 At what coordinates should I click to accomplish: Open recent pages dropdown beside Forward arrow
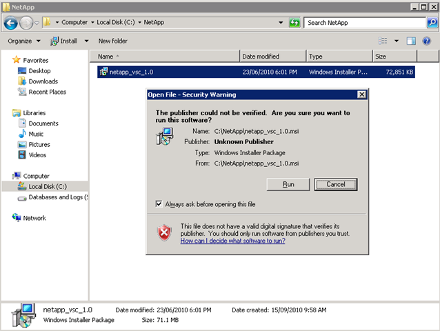(x=37, y=23)
